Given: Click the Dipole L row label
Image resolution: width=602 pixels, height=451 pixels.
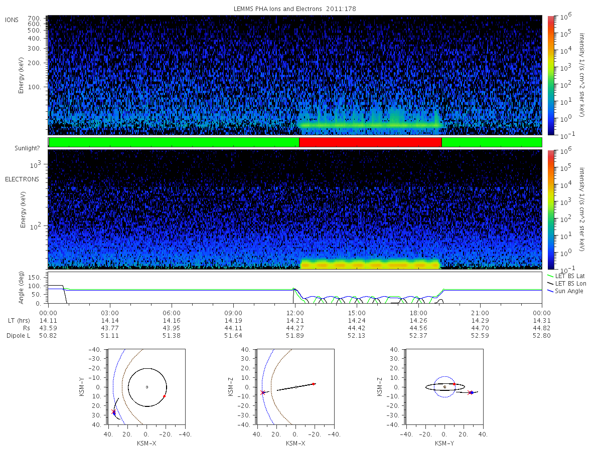Looking at the screenshot, I should [18, 336].
